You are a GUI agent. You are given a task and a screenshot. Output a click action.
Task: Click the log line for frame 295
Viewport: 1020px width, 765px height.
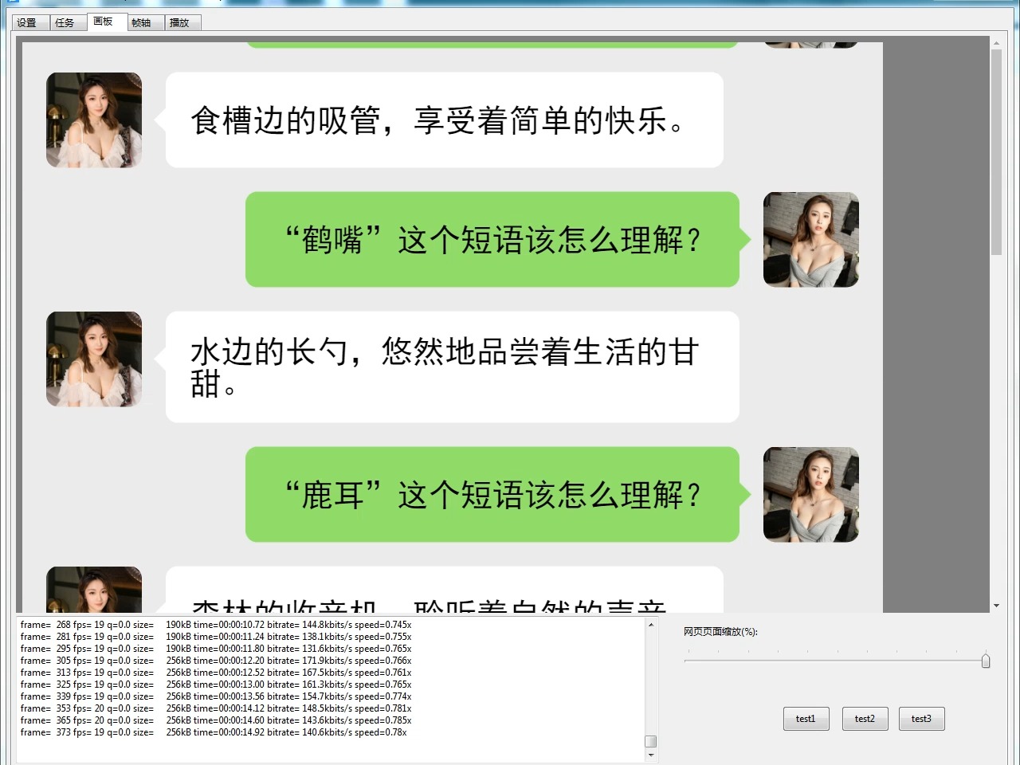(x=216, y=649)
